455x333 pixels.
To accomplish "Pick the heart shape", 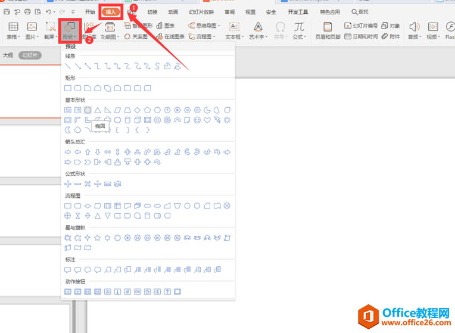I will (x=207, y=120).
